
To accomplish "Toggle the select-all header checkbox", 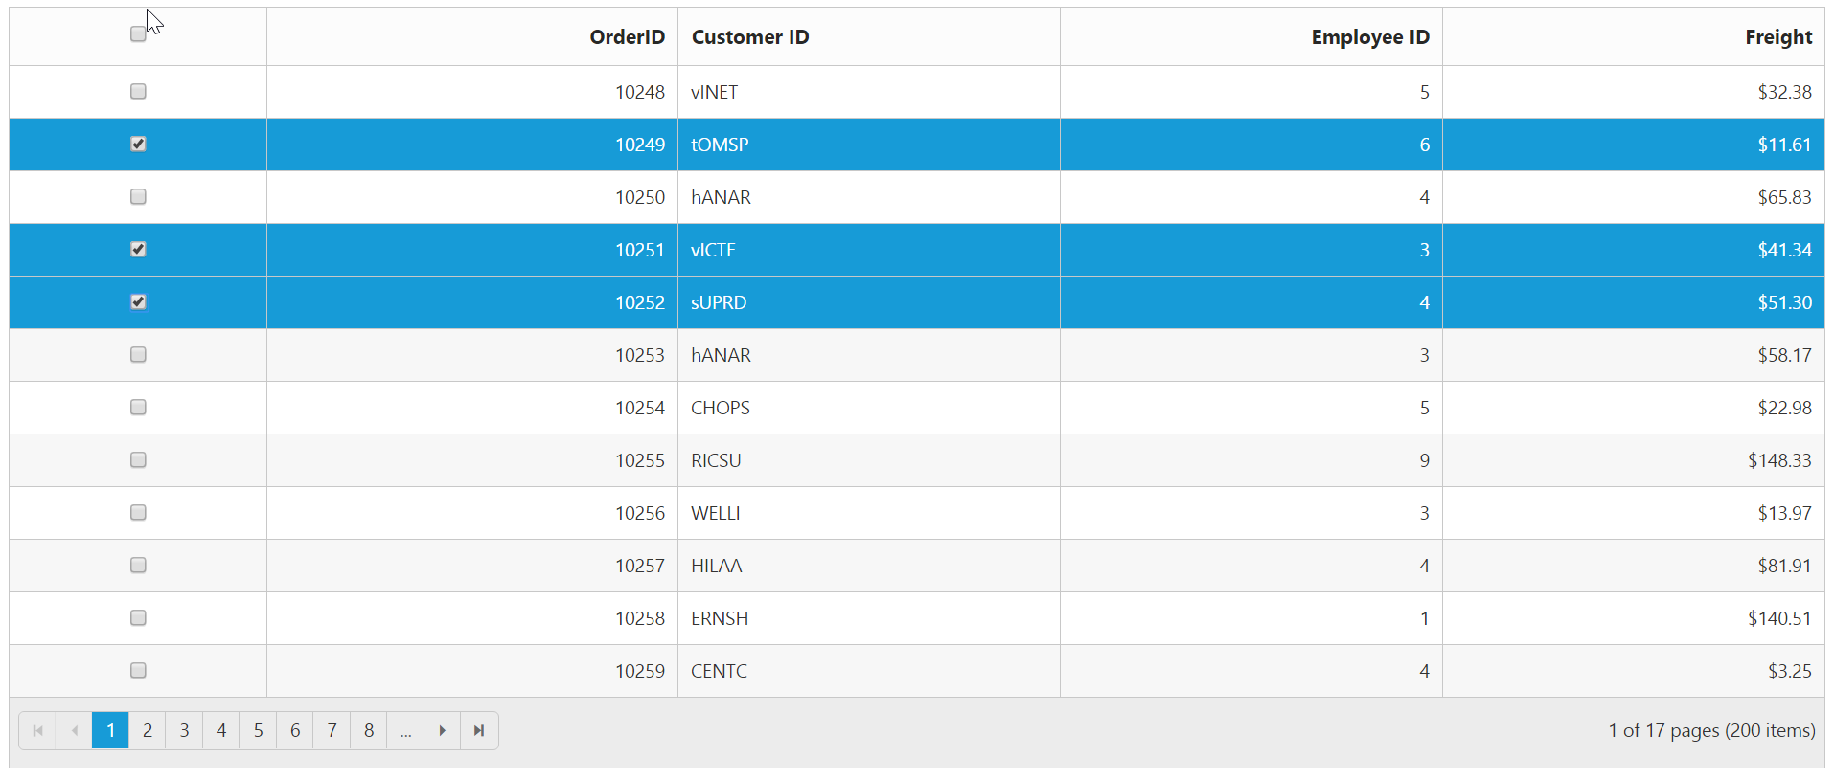I will (x=138, y=34).
